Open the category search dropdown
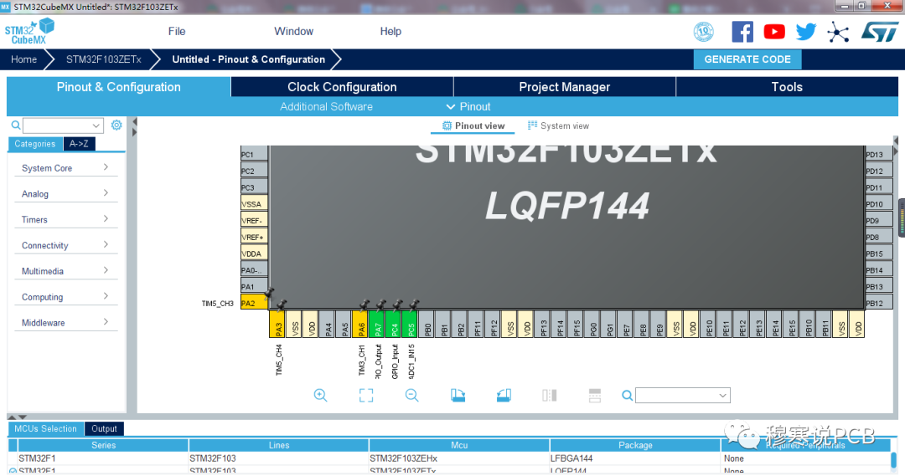 [x=96, y=125]
